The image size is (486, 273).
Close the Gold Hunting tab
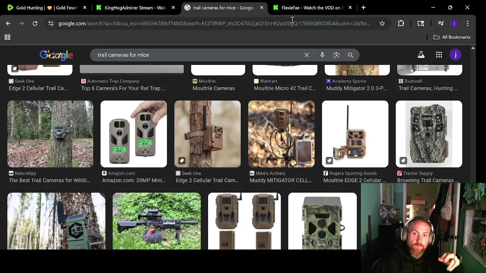tap(85, 8)
